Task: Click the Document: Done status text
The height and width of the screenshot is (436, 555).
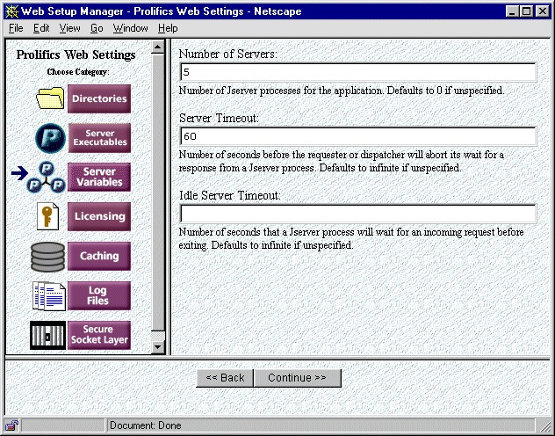Action: point(146,425)
